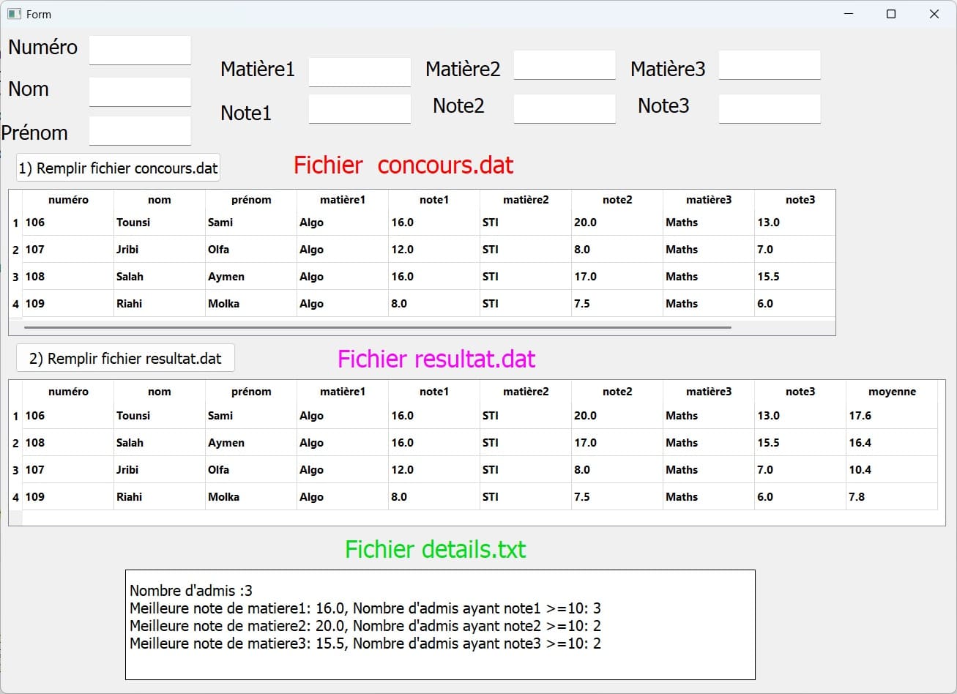Focus the Nom text field

click(x=140, y=92)
